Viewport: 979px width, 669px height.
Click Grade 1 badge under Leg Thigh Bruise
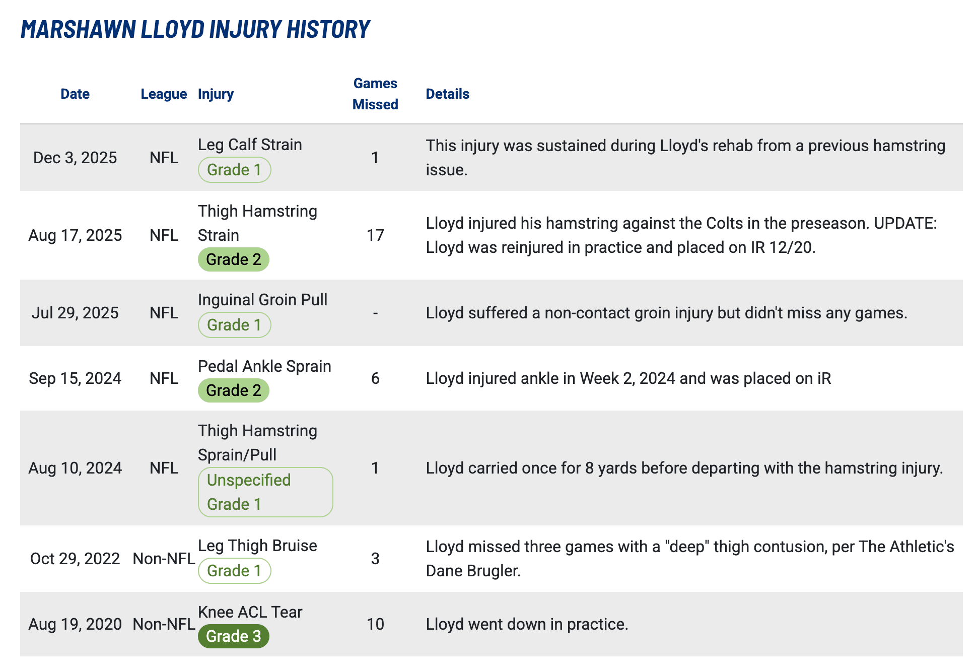pos(235,571)
